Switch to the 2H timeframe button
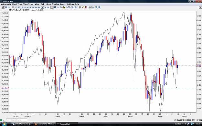 (x=34, y=7)
